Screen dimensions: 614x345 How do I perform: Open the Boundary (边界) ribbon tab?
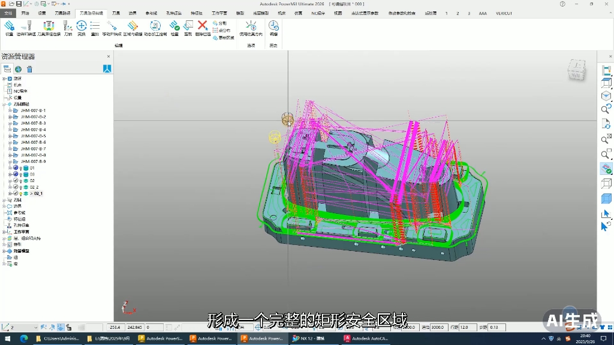click(133, 13)
